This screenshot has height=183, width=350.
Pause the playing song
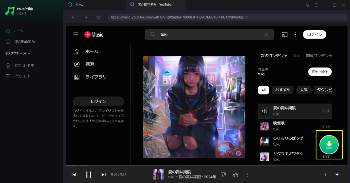pyautogui.click(x=89, y=175)
